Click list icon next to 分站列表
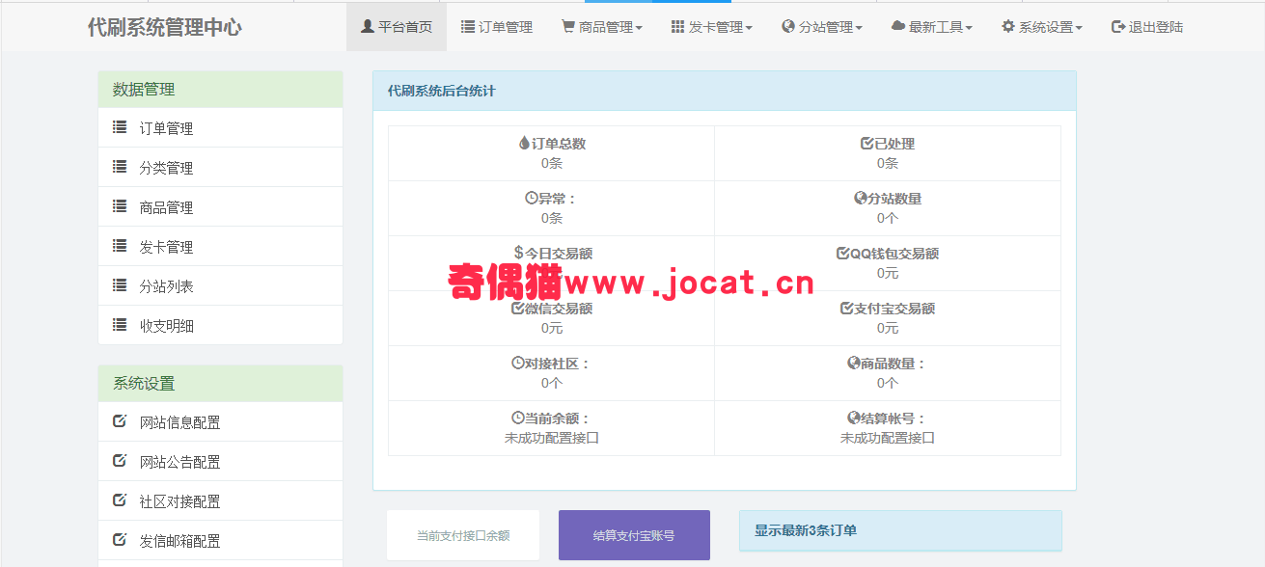1265x567 pixels. [x=120, y=285]
